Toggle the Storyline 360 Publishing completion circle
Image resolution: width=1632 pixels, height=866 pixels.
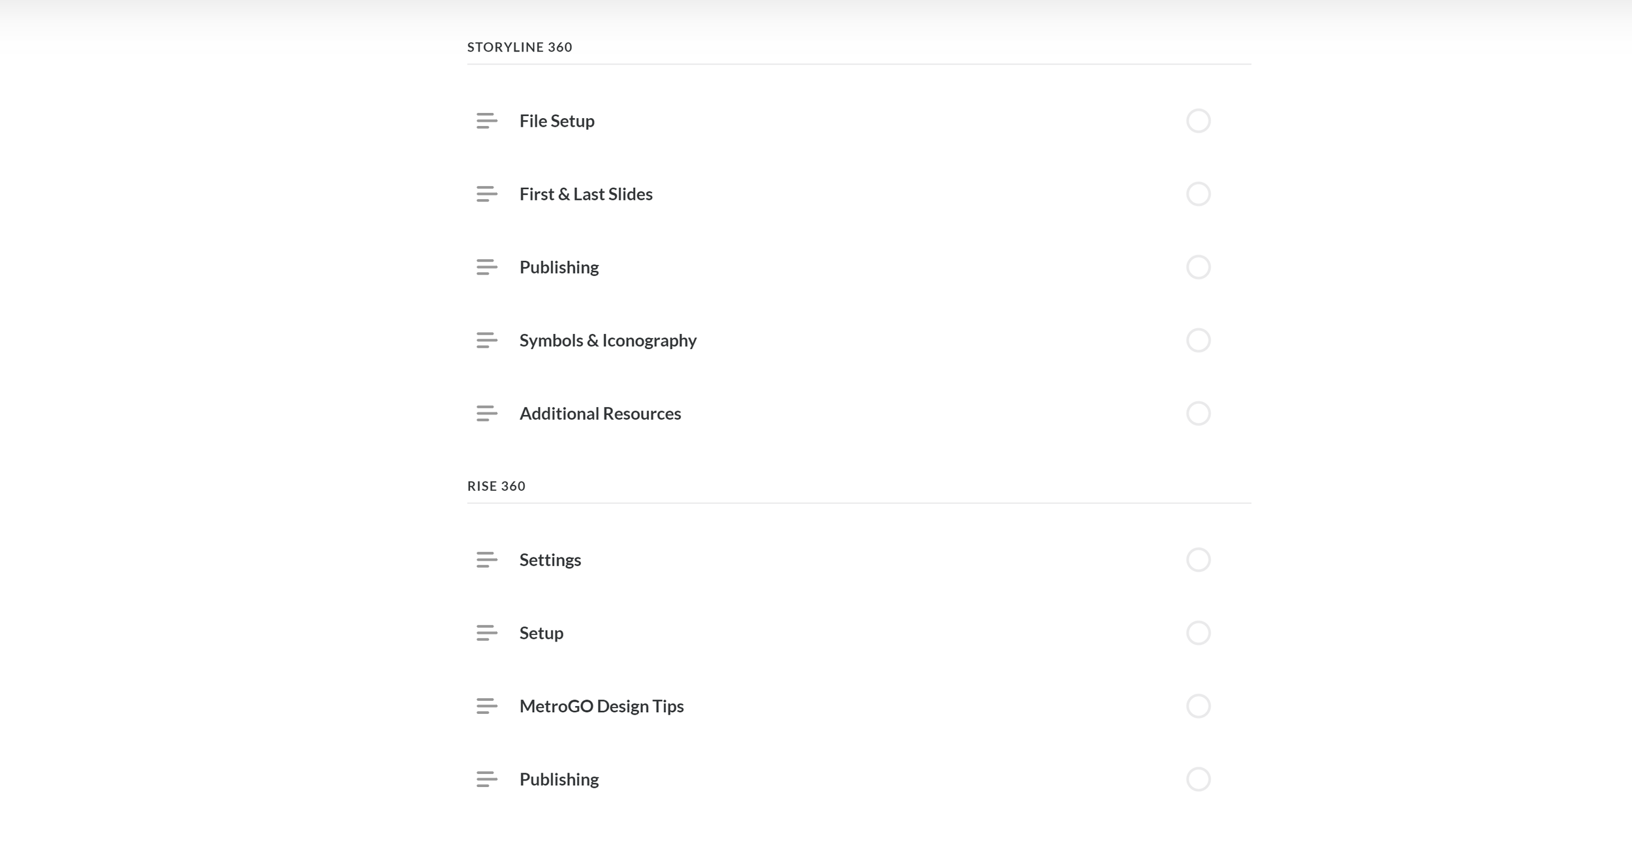click(1198, 267)
